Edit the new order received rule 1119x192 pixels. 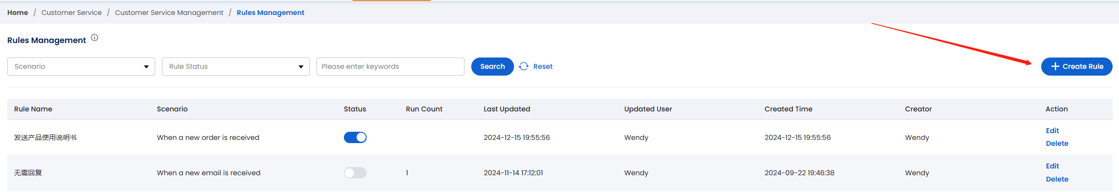tap(1052, 131)
